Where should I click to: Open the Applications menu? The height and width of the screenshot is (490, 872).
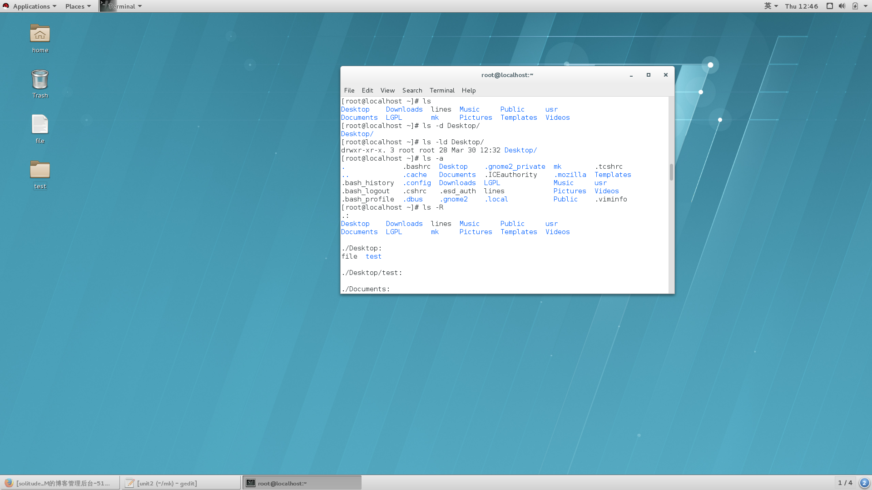tap(35, 6)
